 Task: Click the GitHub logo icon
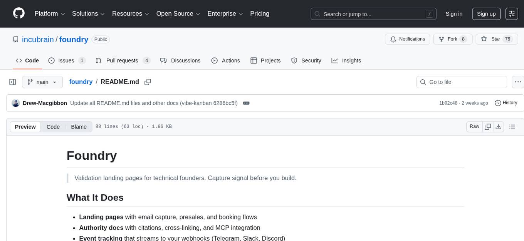[x=19, y=13]
